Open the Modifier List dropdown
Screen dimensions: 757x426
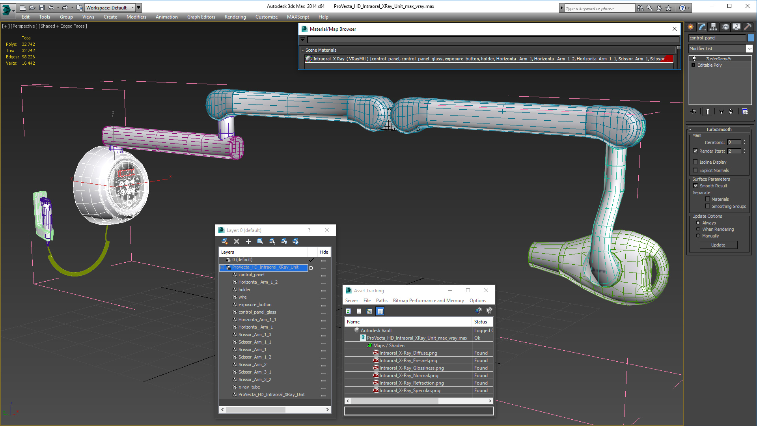pyautogui.click(x=749, y=49)
